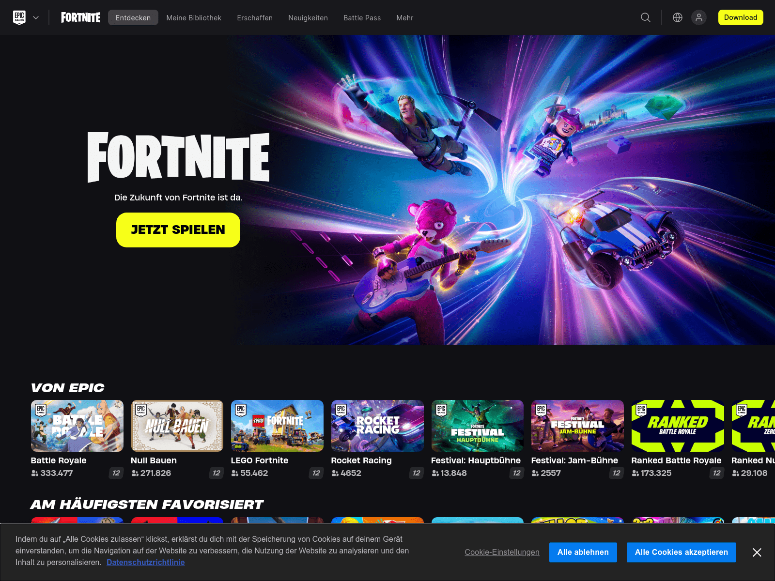Go to Meine Bibliothek

194,17
